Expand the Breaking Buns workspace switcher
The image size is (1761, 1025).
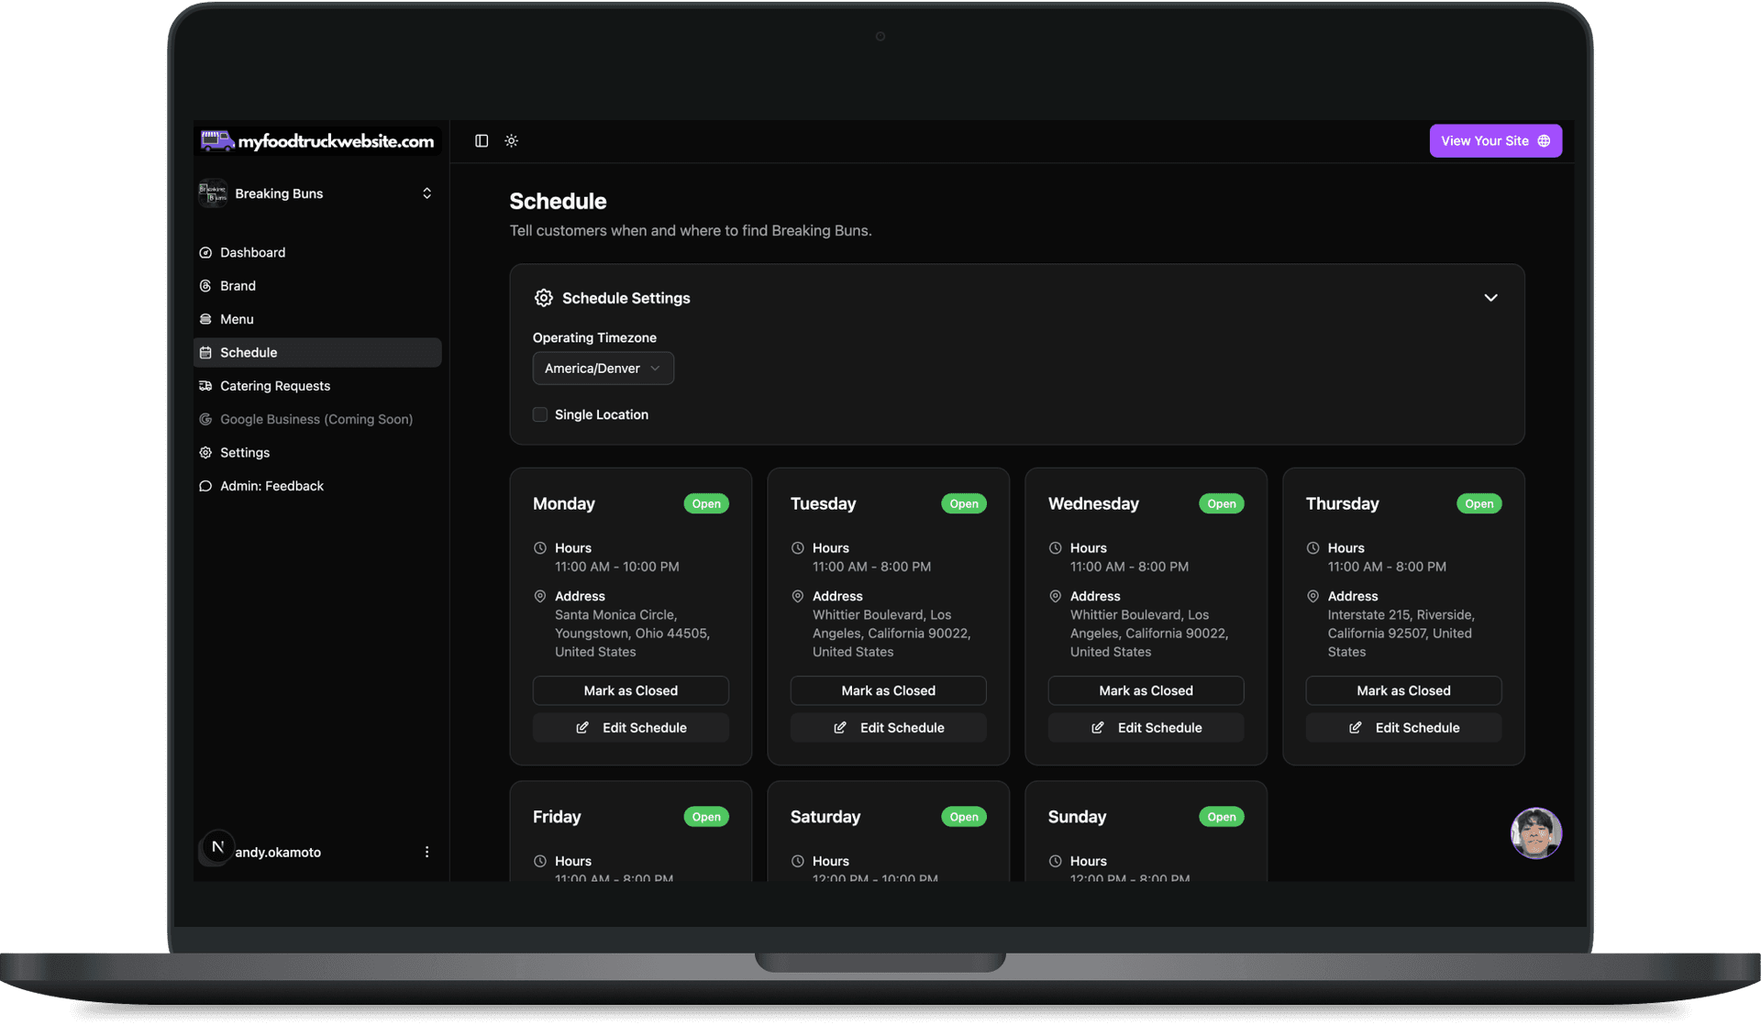[426, 193]
